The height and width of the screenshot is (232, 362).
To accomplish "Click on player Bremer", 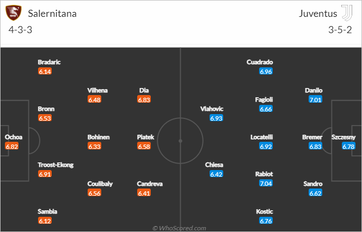I will (312, 137).
